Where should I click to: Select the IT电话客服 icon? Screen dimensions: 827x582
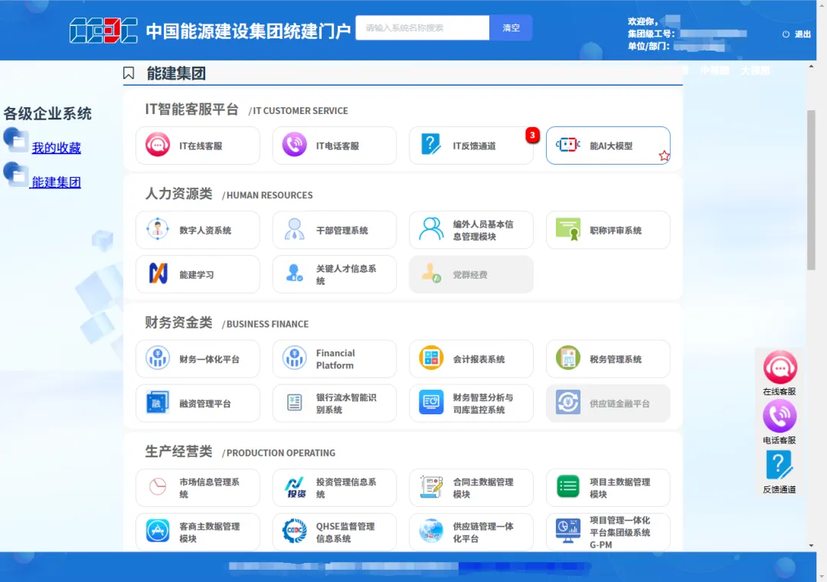coord(335,145)
